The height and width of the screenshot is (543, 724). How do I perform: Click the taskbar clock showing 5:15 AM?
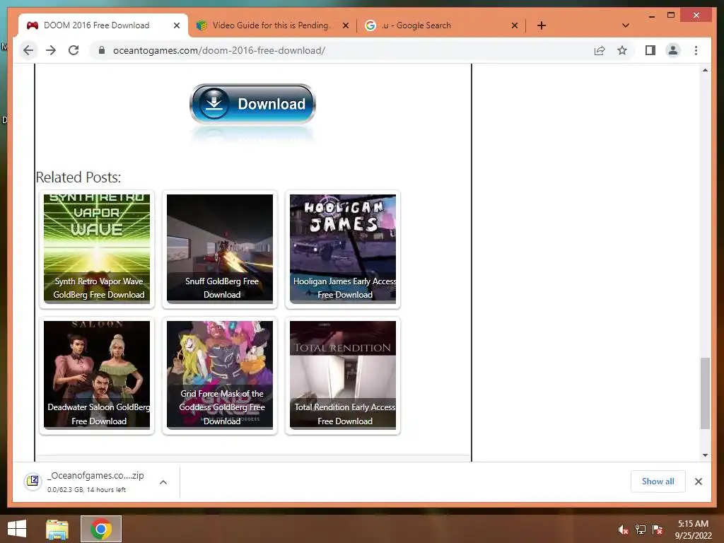693,530
